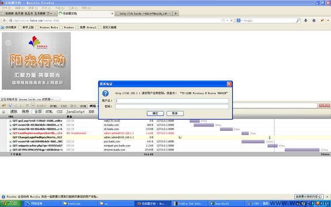This screenshot has width=331, height=207.
Task: Click the search magnifier in Google box
Action: pyautogui.click(x=298, y=20)
